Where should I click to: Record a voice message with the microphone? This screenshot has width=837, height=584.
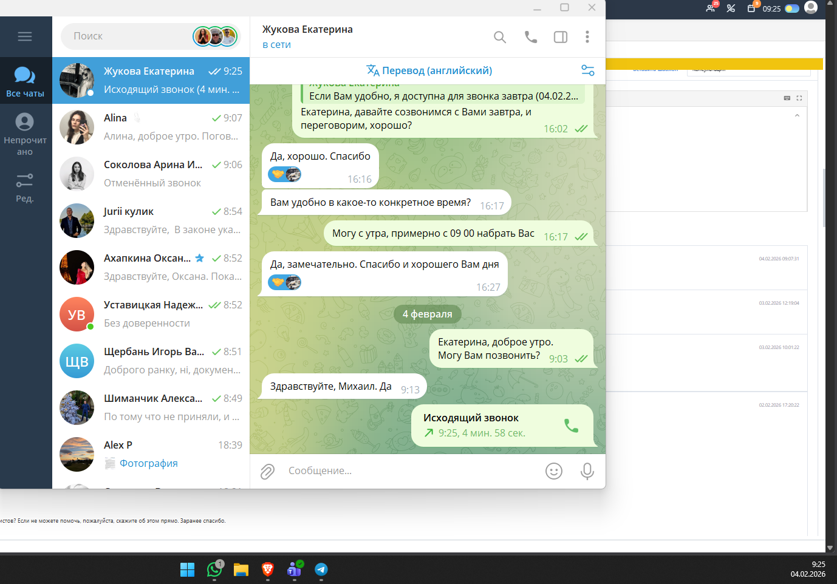coord(587,471)
